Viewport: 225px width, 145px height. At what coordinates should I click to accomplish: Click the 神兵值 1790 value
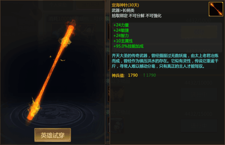[x=133, y=75]
